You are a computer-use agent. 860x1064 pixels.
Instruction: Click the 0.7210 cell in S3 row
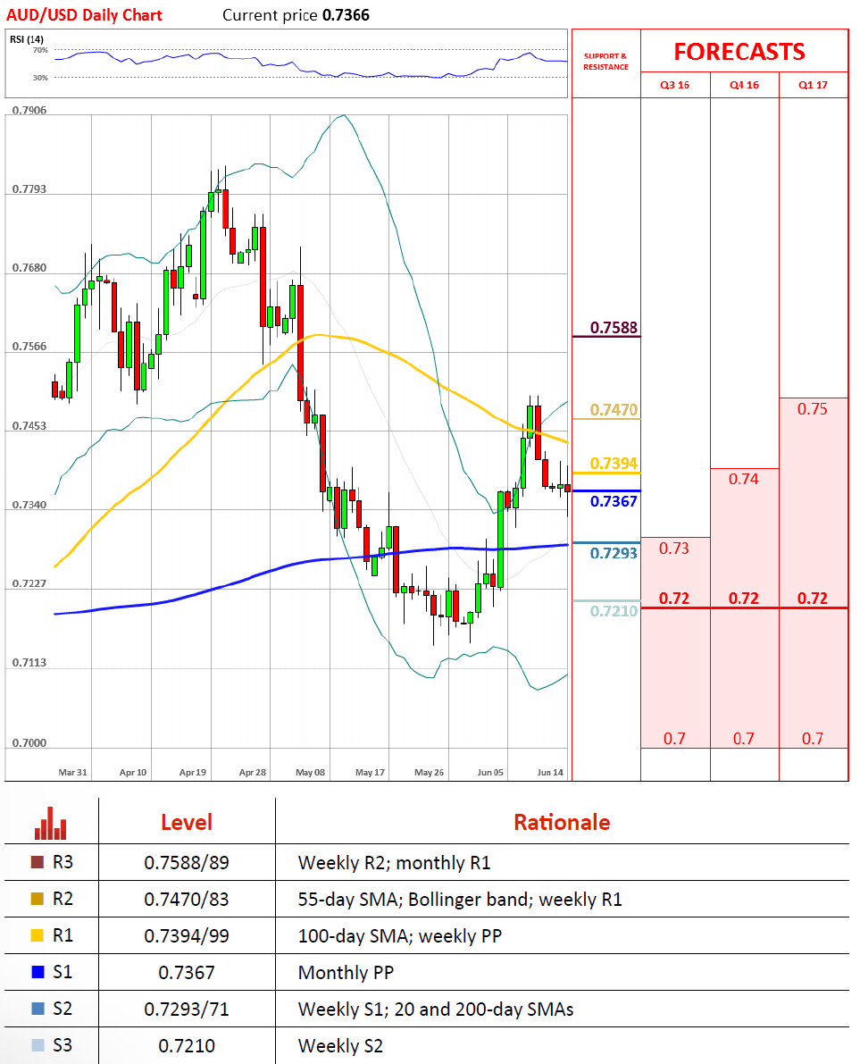(187, 1045)
